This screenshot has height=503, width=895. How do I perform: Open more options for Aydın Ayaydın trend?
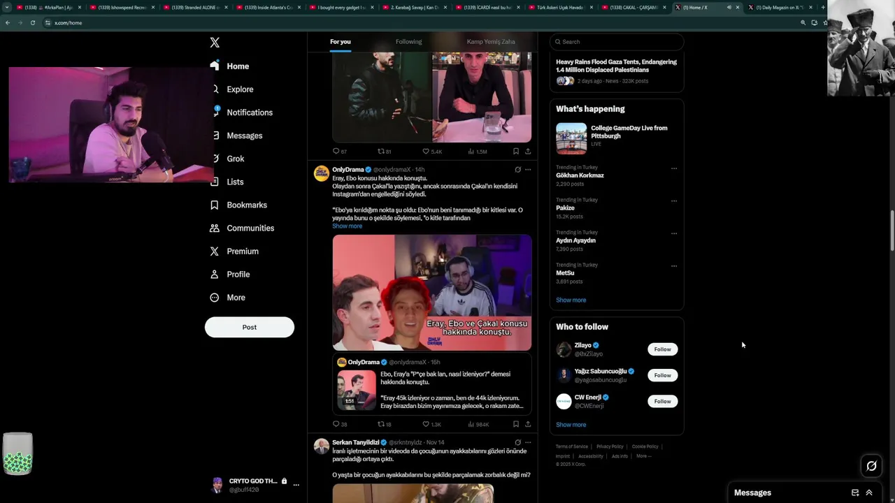point(674,233)
